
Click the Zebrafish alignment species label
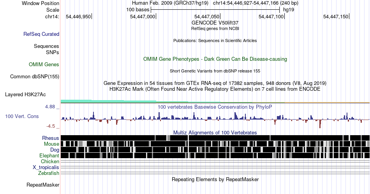click(49, 173)
